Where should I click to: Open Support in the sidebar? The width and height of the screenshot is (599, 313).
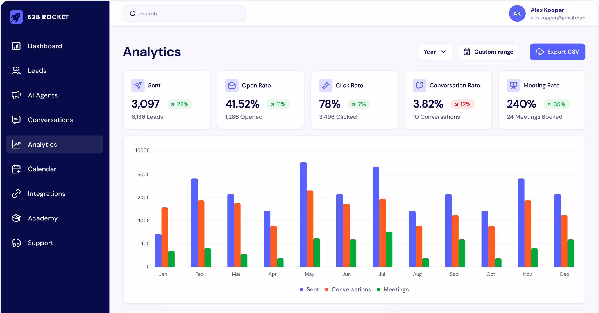click(x=55, y=243)
